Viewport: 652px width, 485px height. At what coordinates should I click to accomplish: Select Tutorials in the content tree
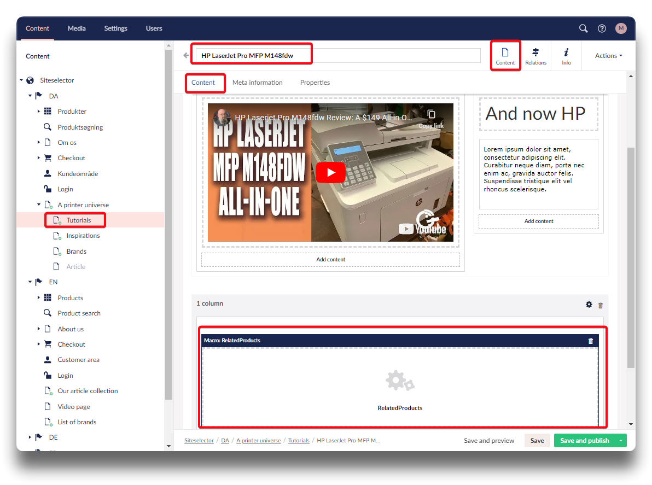coord(79,220)
